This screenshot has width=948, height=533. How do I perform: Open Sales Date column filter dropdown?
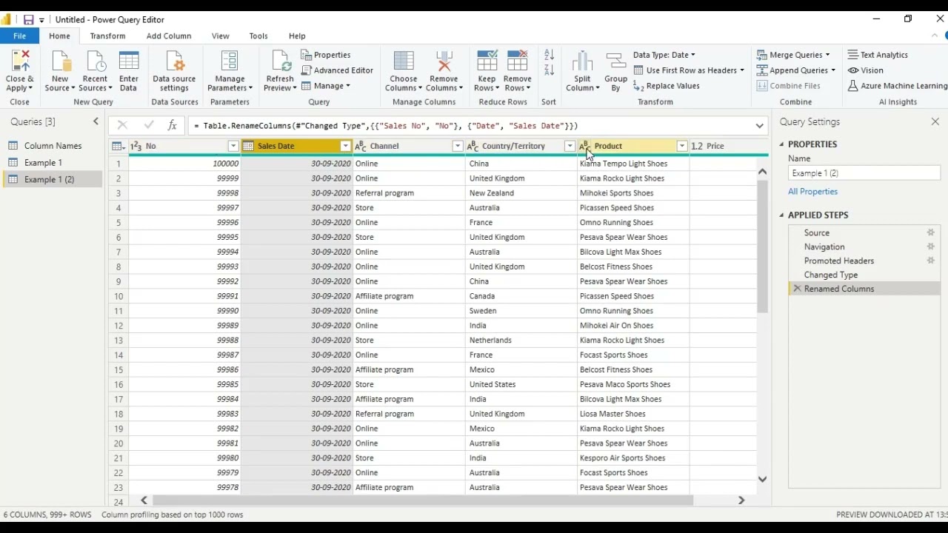tap(345, 147)
